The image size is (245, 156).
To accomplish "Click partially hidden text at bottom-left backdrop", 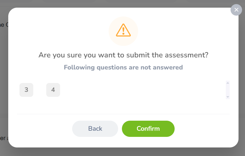I will tap(3, 138).
